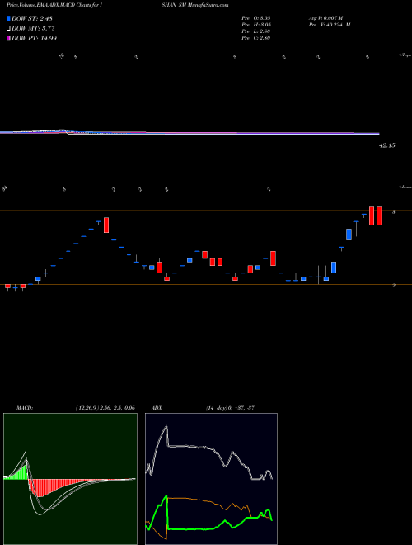Click the 'Pre C: 2.80' value

click(256, 38)
